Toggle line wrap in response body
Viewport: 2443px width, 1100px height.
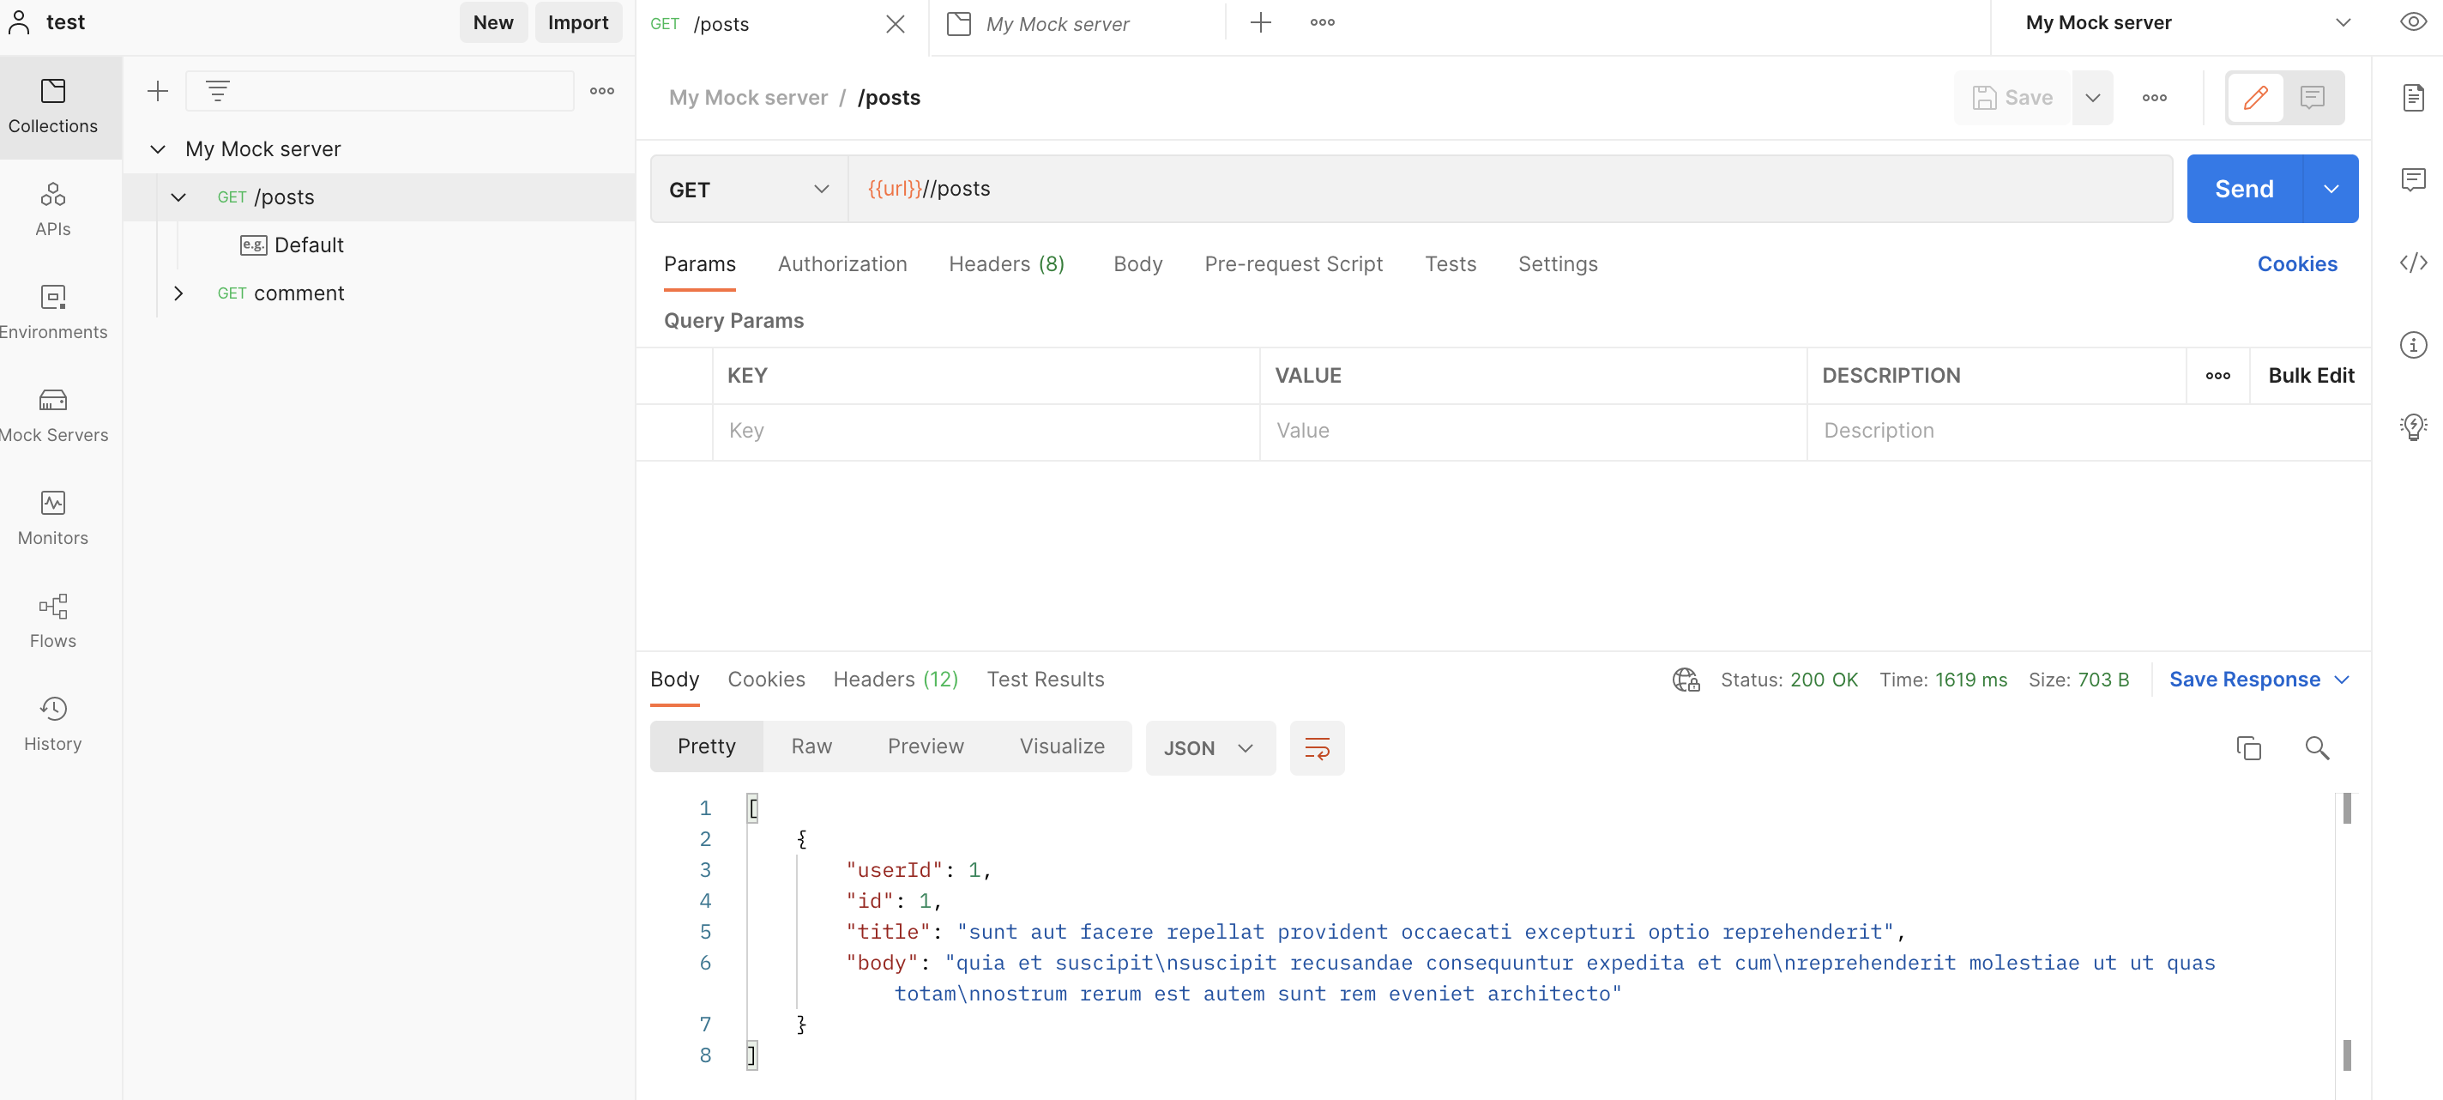click(1317, 748)
